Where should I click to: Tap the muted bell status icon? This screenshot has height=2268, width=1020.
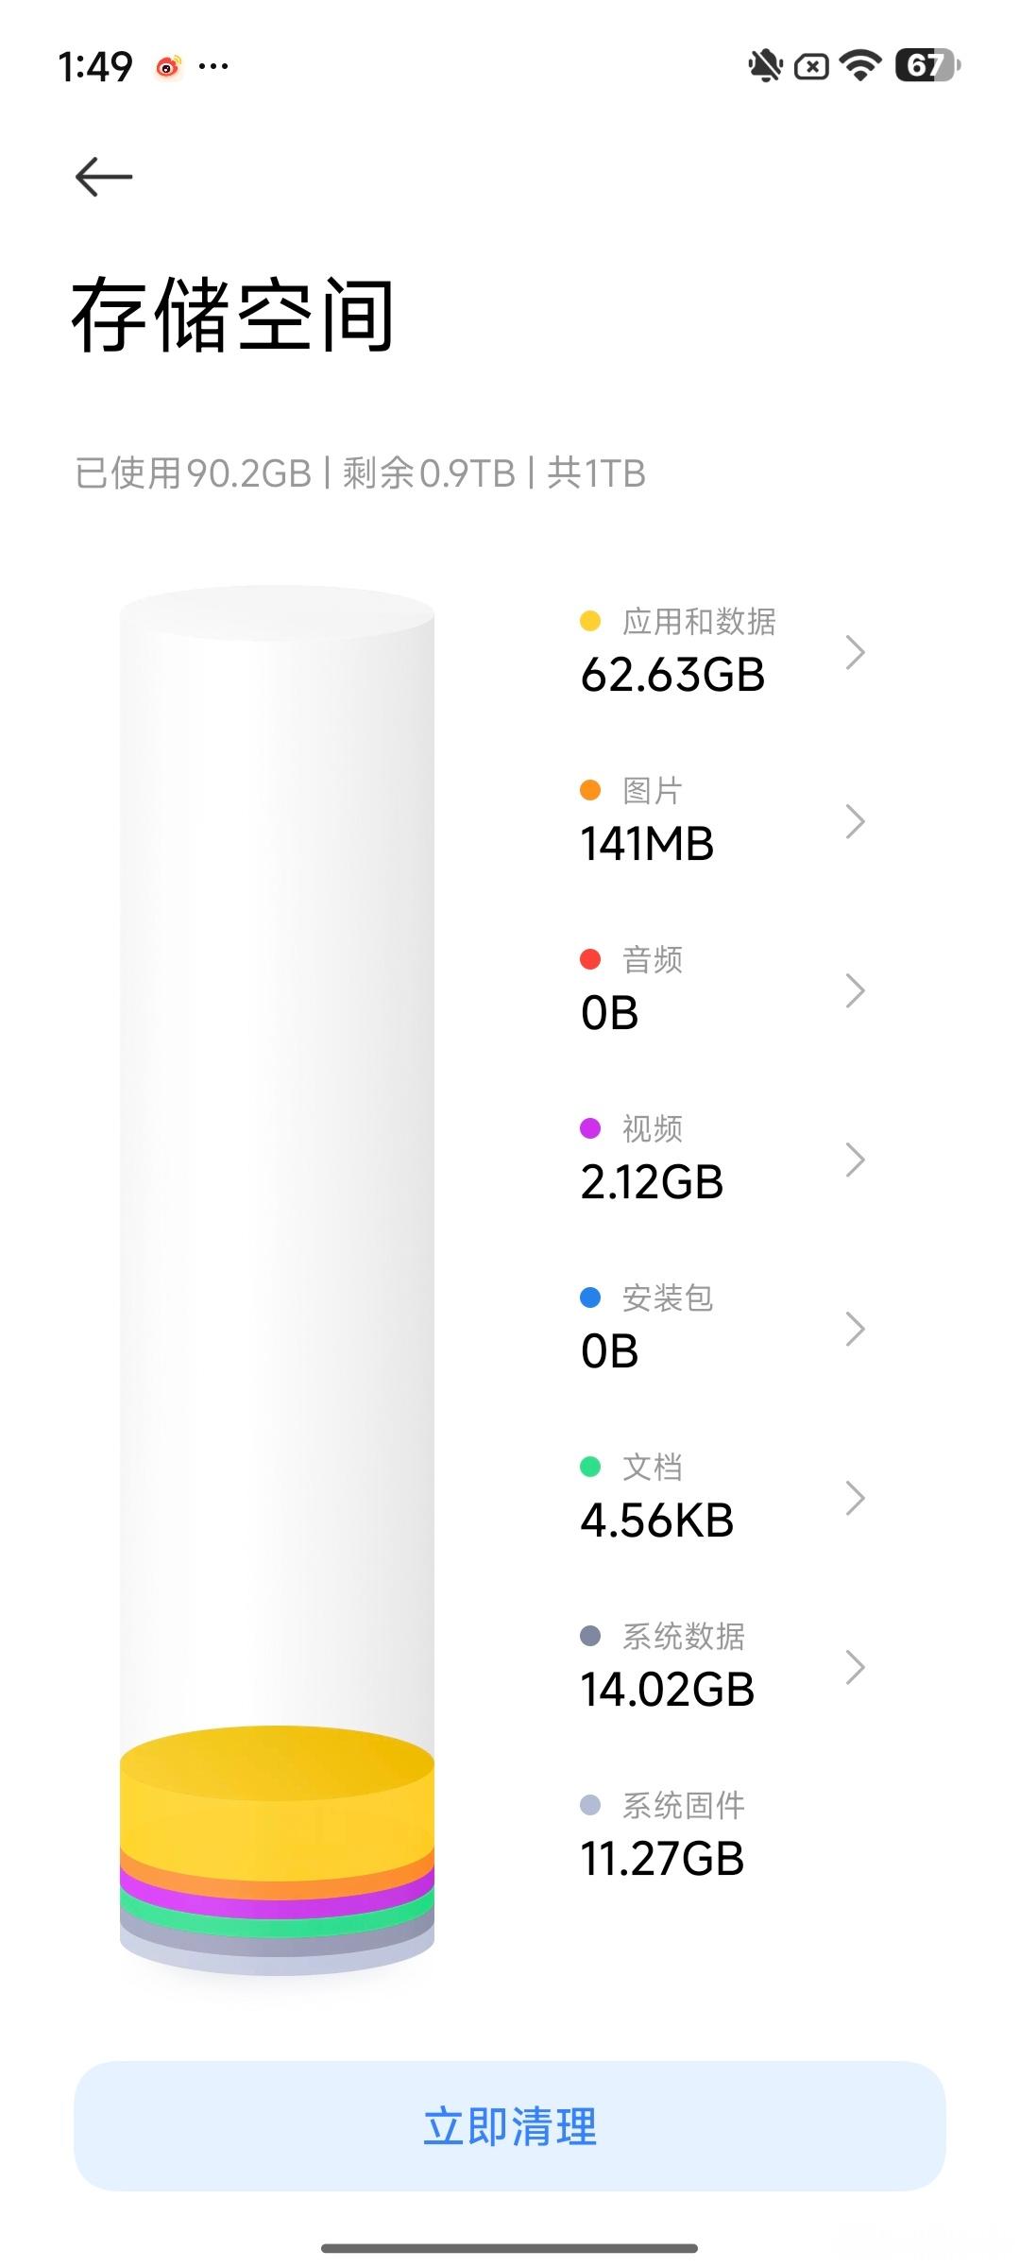(765, 66)
